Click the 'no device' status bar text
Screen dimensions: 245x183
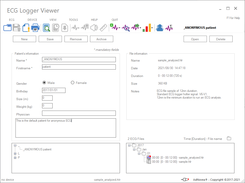(8, 180)
